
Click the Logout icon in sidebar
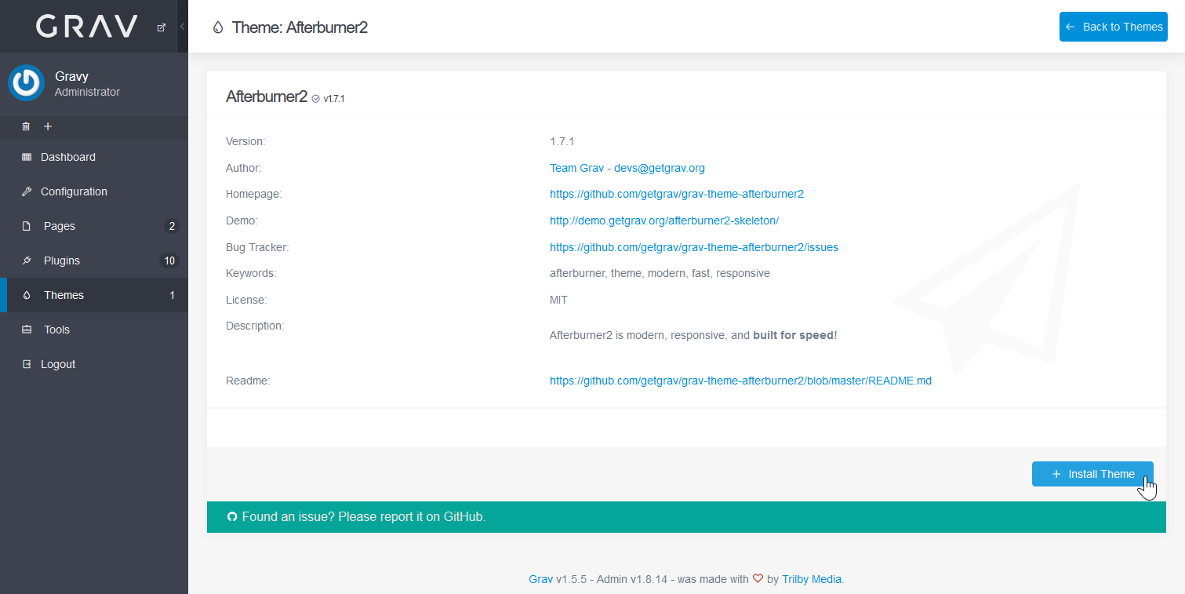[27, 364]
